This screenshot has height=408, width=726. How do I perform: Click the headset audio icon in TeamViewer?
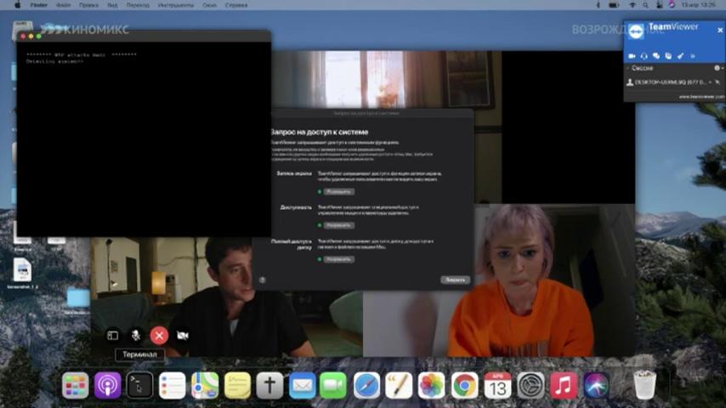coord(644,56)
